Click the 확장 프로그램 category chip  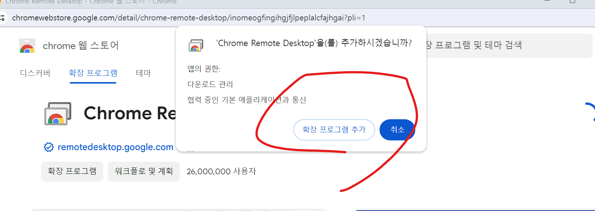click(x=72, y=171)
